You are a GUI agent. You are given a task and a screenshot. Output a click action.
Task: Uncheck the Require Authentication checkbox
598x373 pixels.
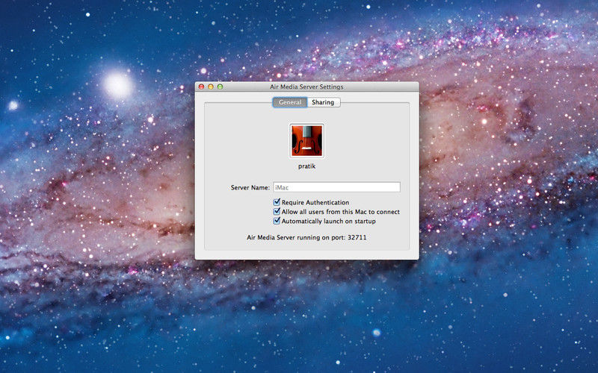(x=277, y=202)
